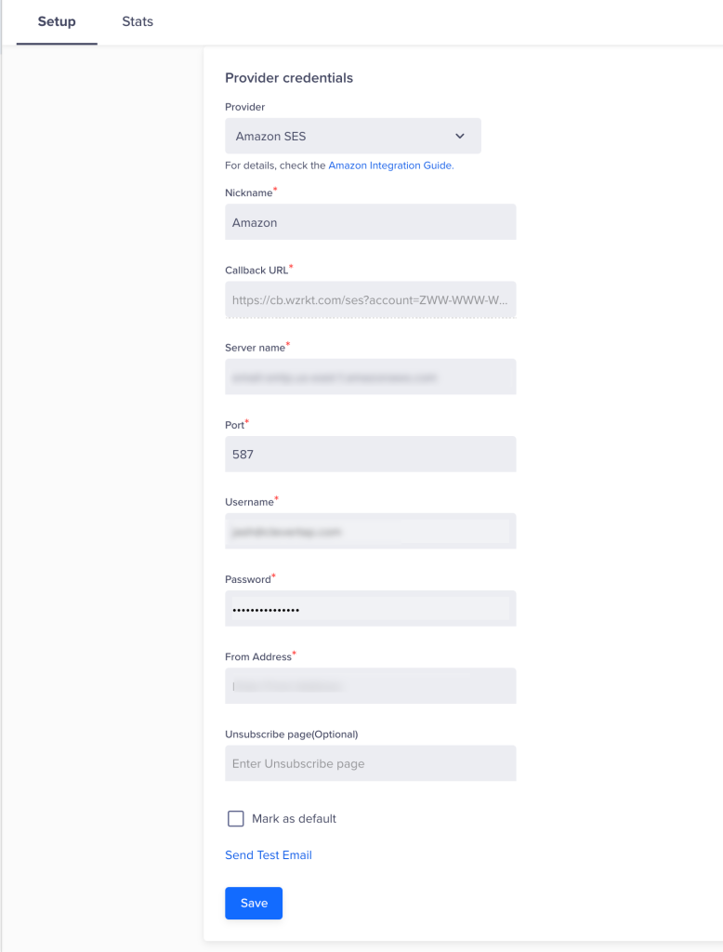Click the Unsubscribe page optional field
This screenshot has width=723, height=952.
pos(370,763)
